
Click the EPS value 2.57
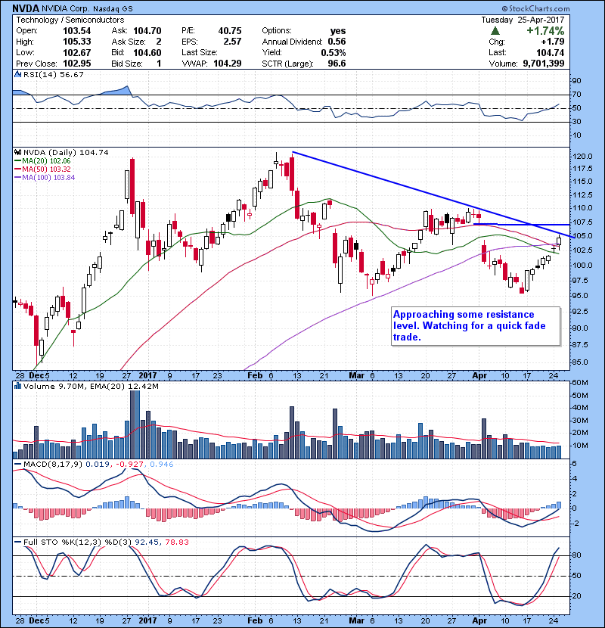[x=233, y=42]
